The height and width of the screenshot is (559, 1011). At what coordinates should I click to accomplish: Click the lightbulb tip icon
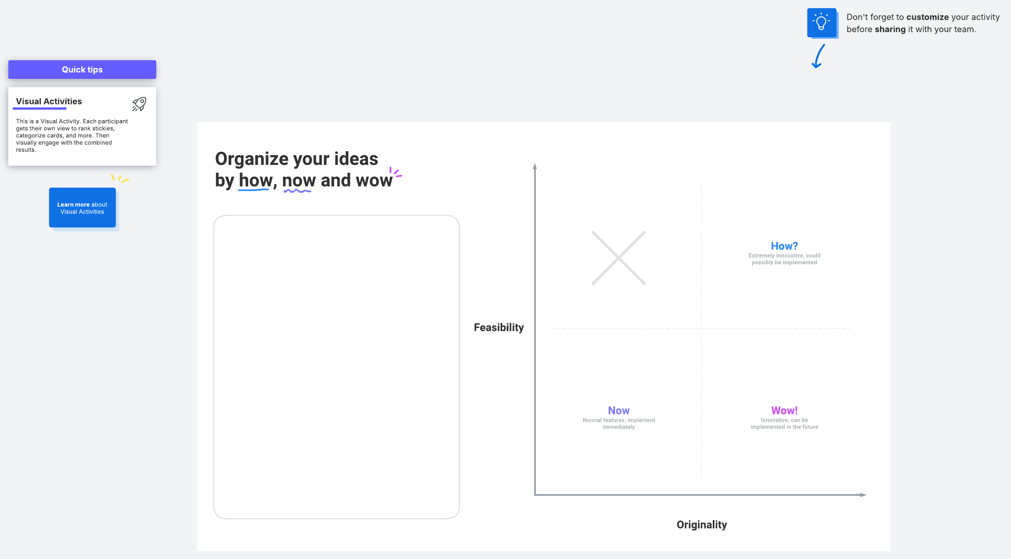coord(821,22)
